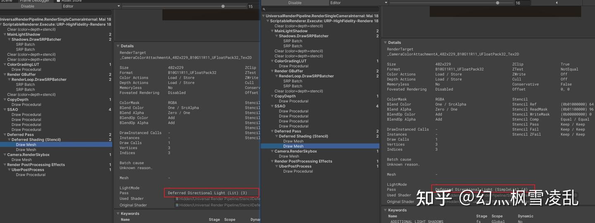Open the Editor dropdown in the left window
The height and width of the screenshot is (223, 595).
[x=91, y=6]
